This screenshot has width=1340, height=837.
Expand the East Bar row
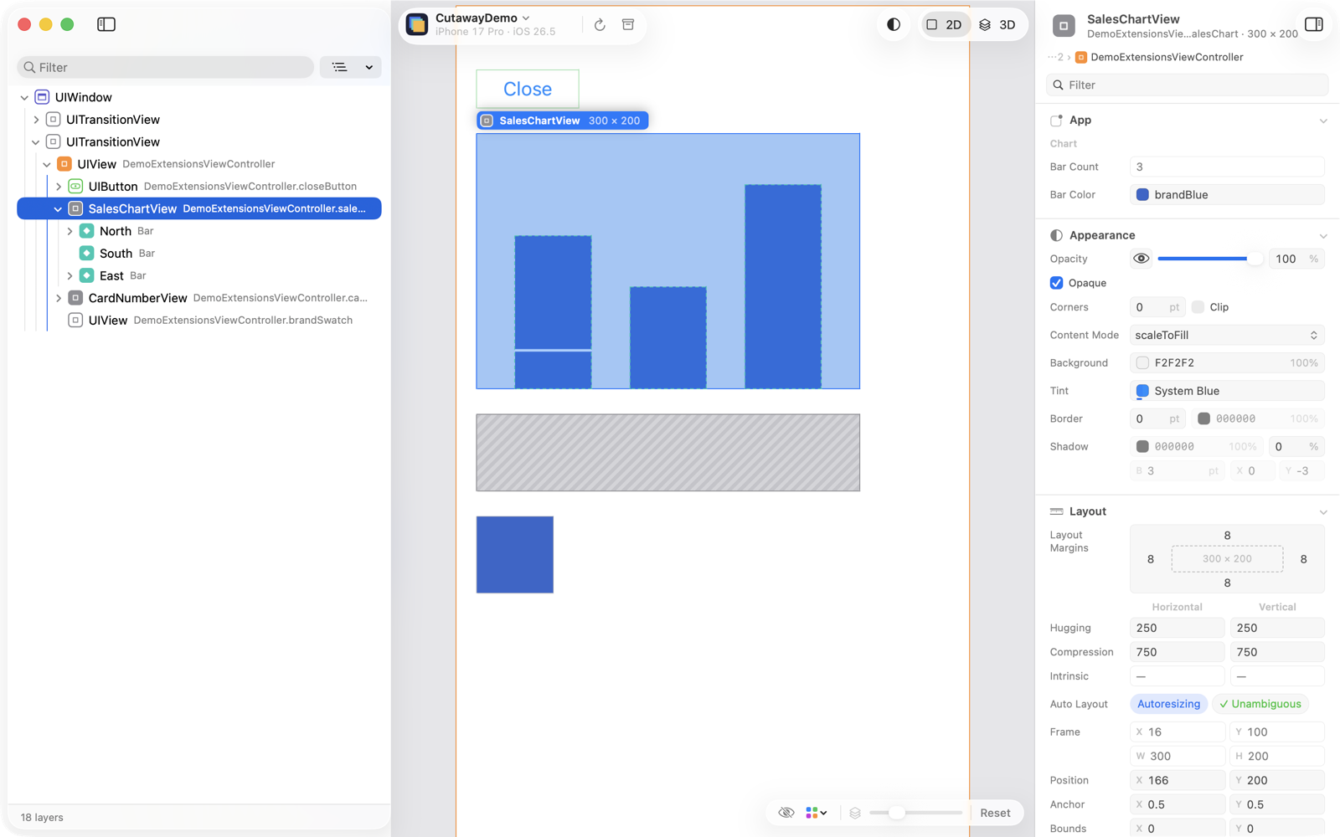(70, 275)
